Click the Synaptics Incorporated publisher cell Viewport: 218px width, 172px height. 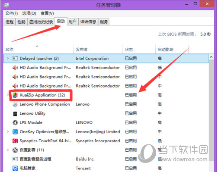98,141
